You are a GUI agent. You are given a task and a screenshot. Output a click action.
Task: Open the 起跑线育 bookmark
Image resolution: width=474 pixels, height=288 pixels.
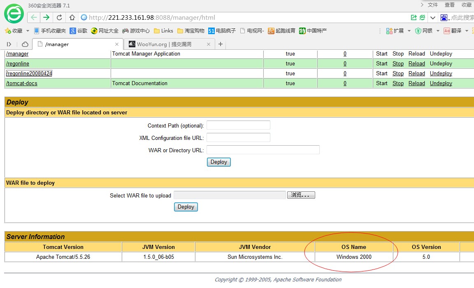point(281,31)
